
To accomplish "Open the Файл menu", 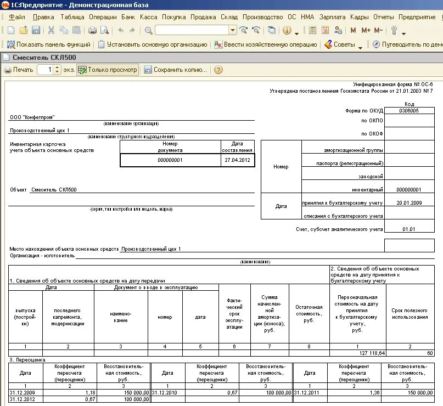I will pyautogui.click(x=17, y=17).
